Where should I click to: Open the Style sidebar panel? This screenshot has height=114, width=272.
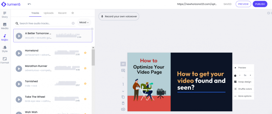click(x=5, y=49)
